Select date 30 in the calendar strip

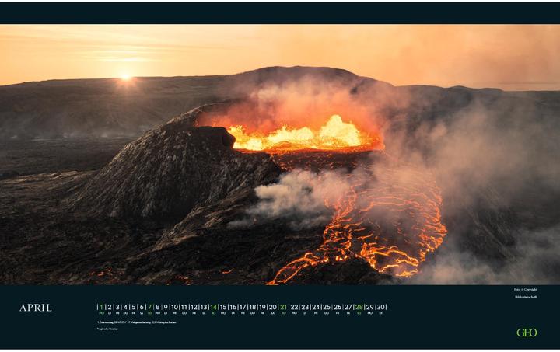pyautogui.click(x=381, y=307)
